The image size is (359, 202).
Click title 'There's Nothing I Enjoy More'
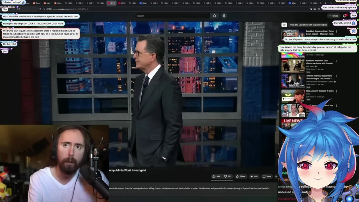319,77
